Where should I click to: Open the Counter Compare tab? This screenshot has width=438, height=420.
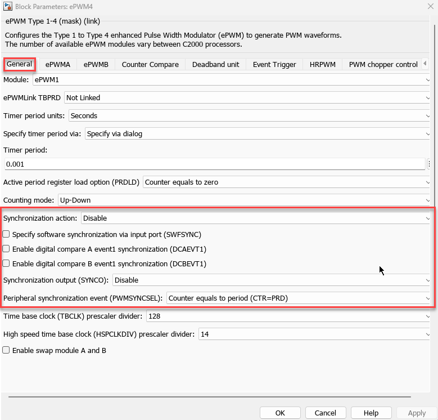pyautogui.click(x=150, y=65)
